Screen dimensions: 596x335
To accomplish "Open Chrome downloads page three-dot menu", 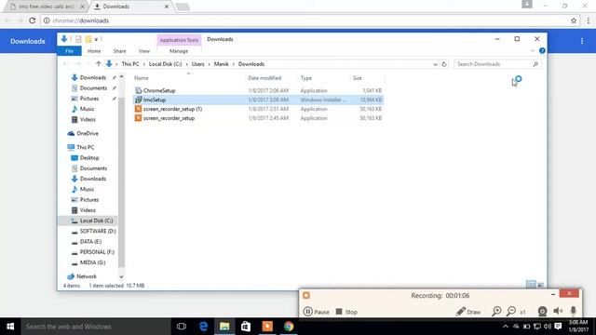I will click(x=581, y=41).
